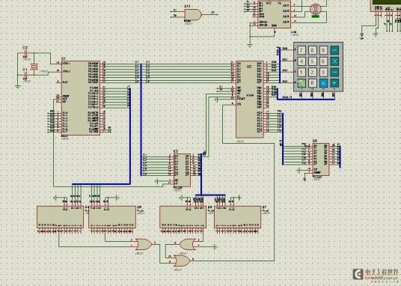
Task: Select the rightmost memory chip U7
Action: coord(238,217)
